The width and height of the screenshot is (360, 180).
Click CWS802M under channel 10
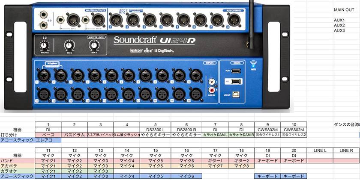click(x=294, y=130)
